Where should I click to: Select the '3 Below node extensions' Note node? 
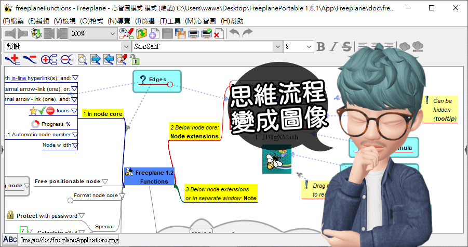pyautogui.click(x=221, y=193)
